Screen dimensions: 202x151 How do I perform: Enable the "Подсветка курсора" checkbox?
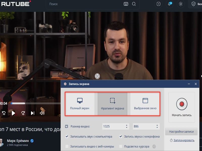click(121, 146)
